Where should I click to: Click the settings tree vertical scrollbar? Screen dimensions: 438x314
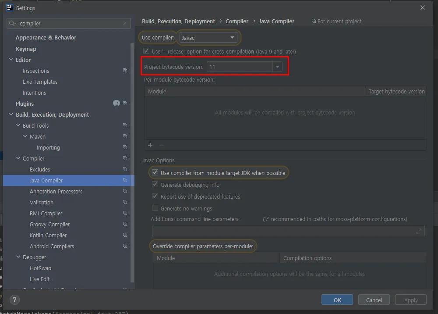tap(132, 162)
